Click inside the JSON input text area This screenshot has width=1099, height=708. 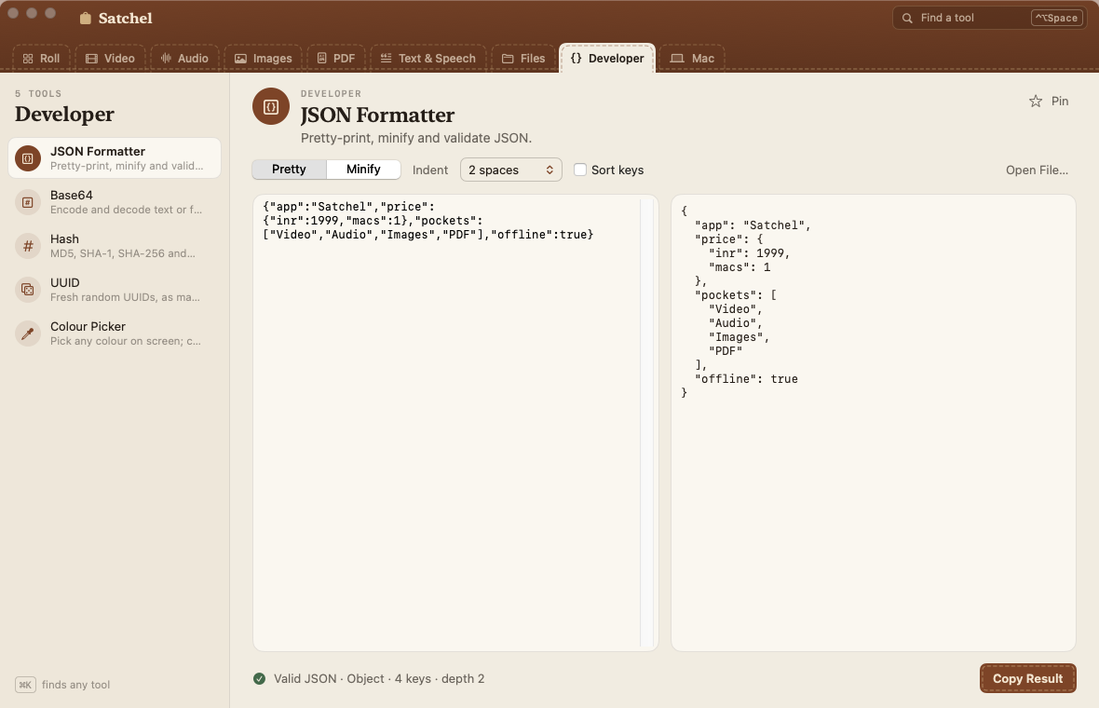tap(446, 423)
